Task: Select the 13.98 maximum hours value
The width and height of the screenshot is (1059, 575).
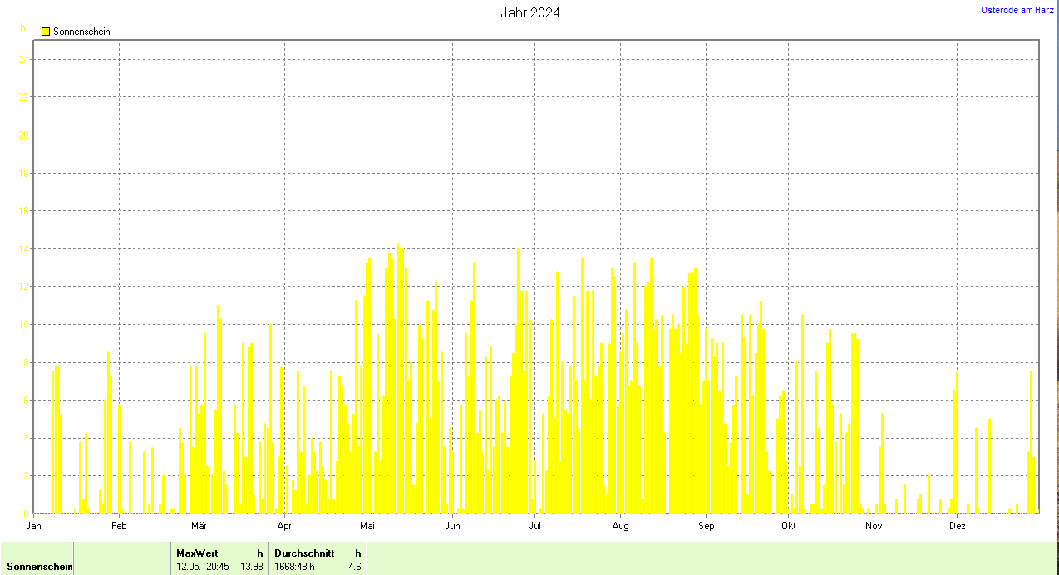Action: coord(252,567)
